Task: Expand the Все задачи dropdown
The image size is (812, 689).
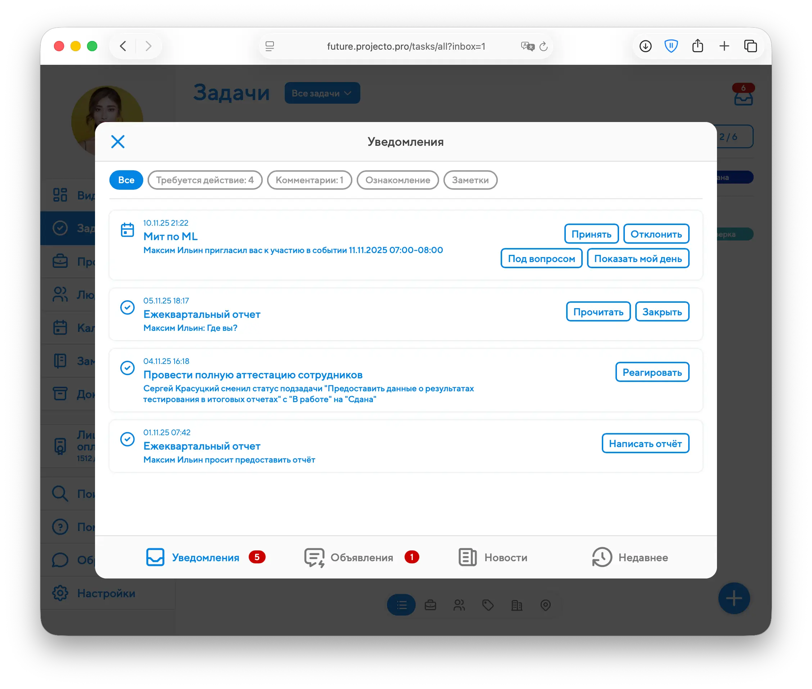Action: (322, 93)
